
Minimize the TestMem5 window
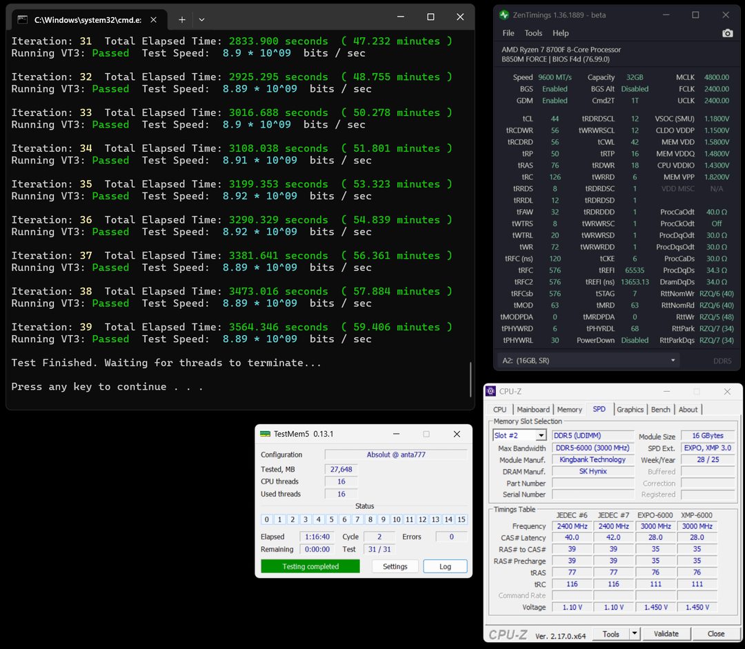396,434
